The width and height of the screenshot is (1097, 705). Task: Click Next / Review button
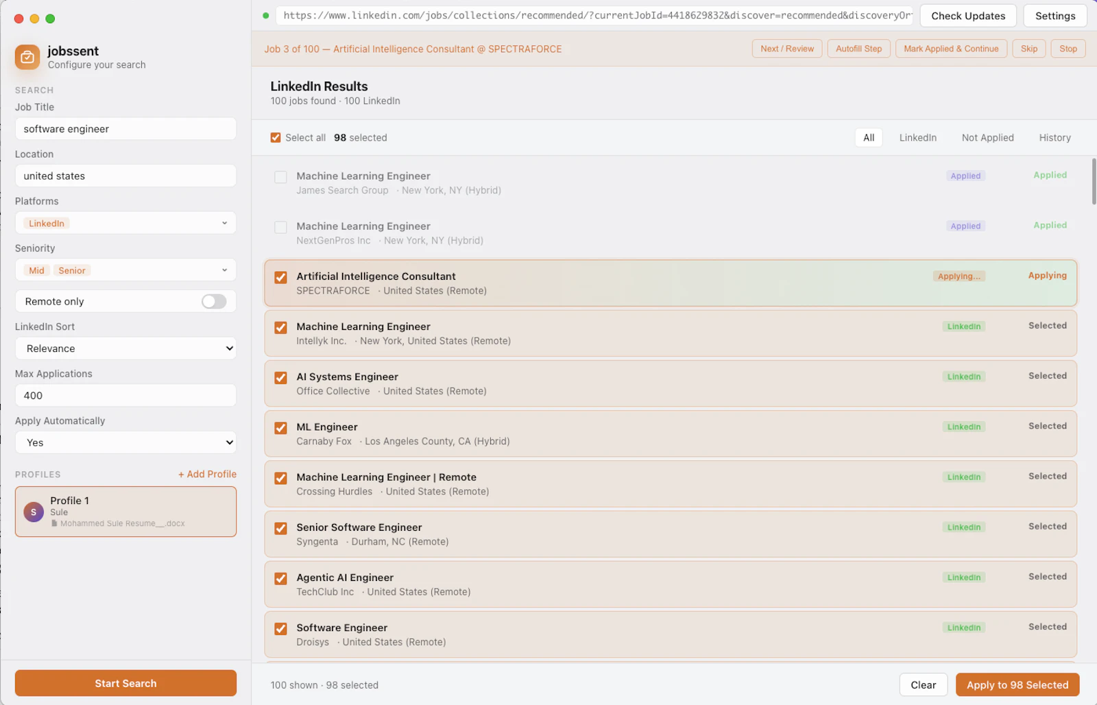coord(787,49)
